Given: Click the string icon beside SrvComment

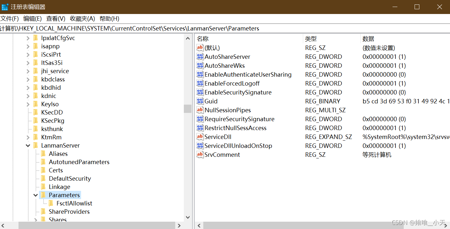Looking at the screenshot, I should tap(200, 155).
